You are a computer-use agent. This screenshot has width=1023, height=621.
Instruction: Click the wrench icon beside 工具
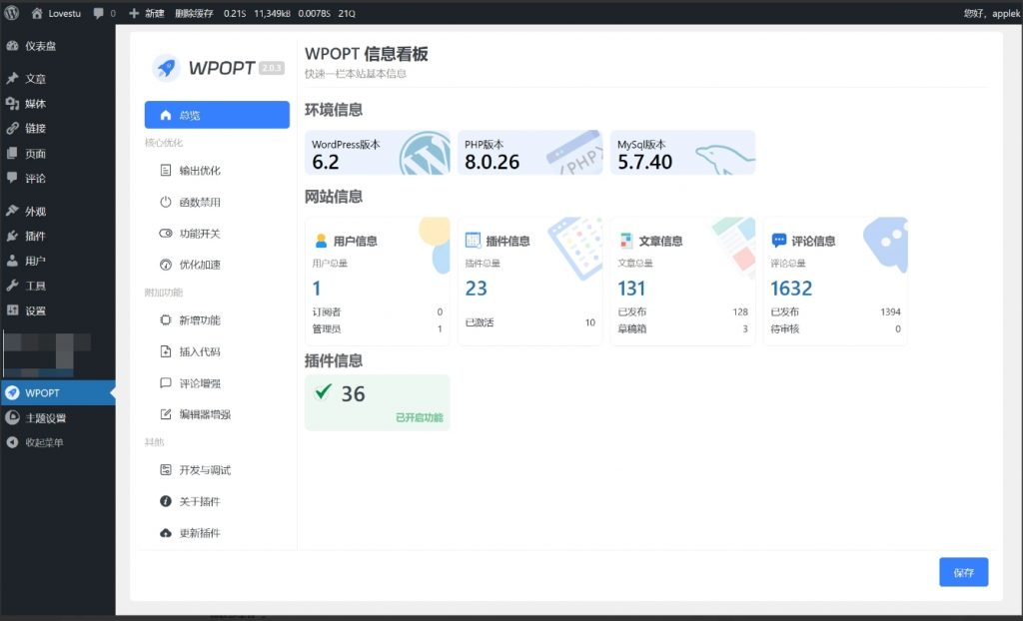(12, 286)
